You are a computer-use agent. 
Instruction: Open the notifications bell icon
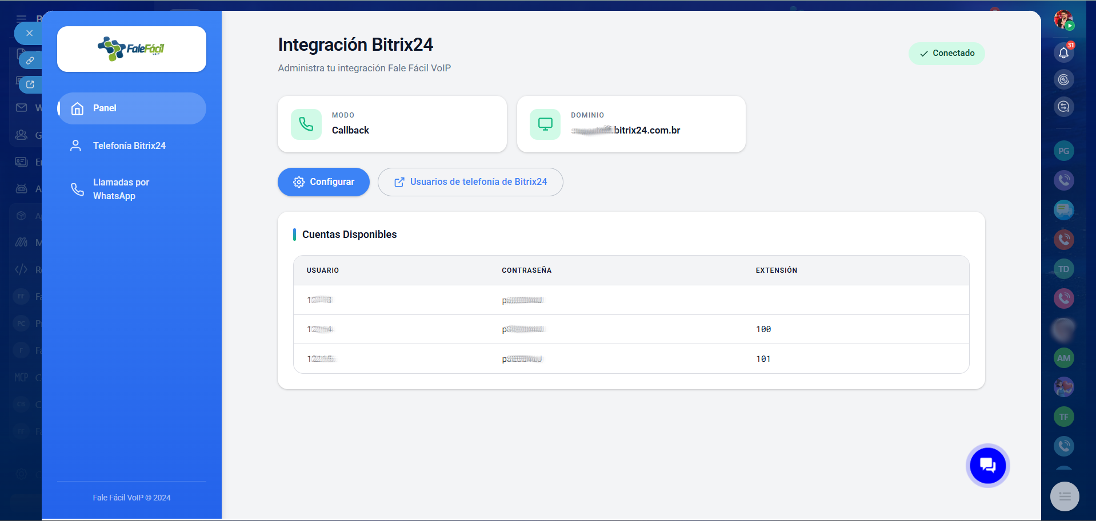(1063, 52)
